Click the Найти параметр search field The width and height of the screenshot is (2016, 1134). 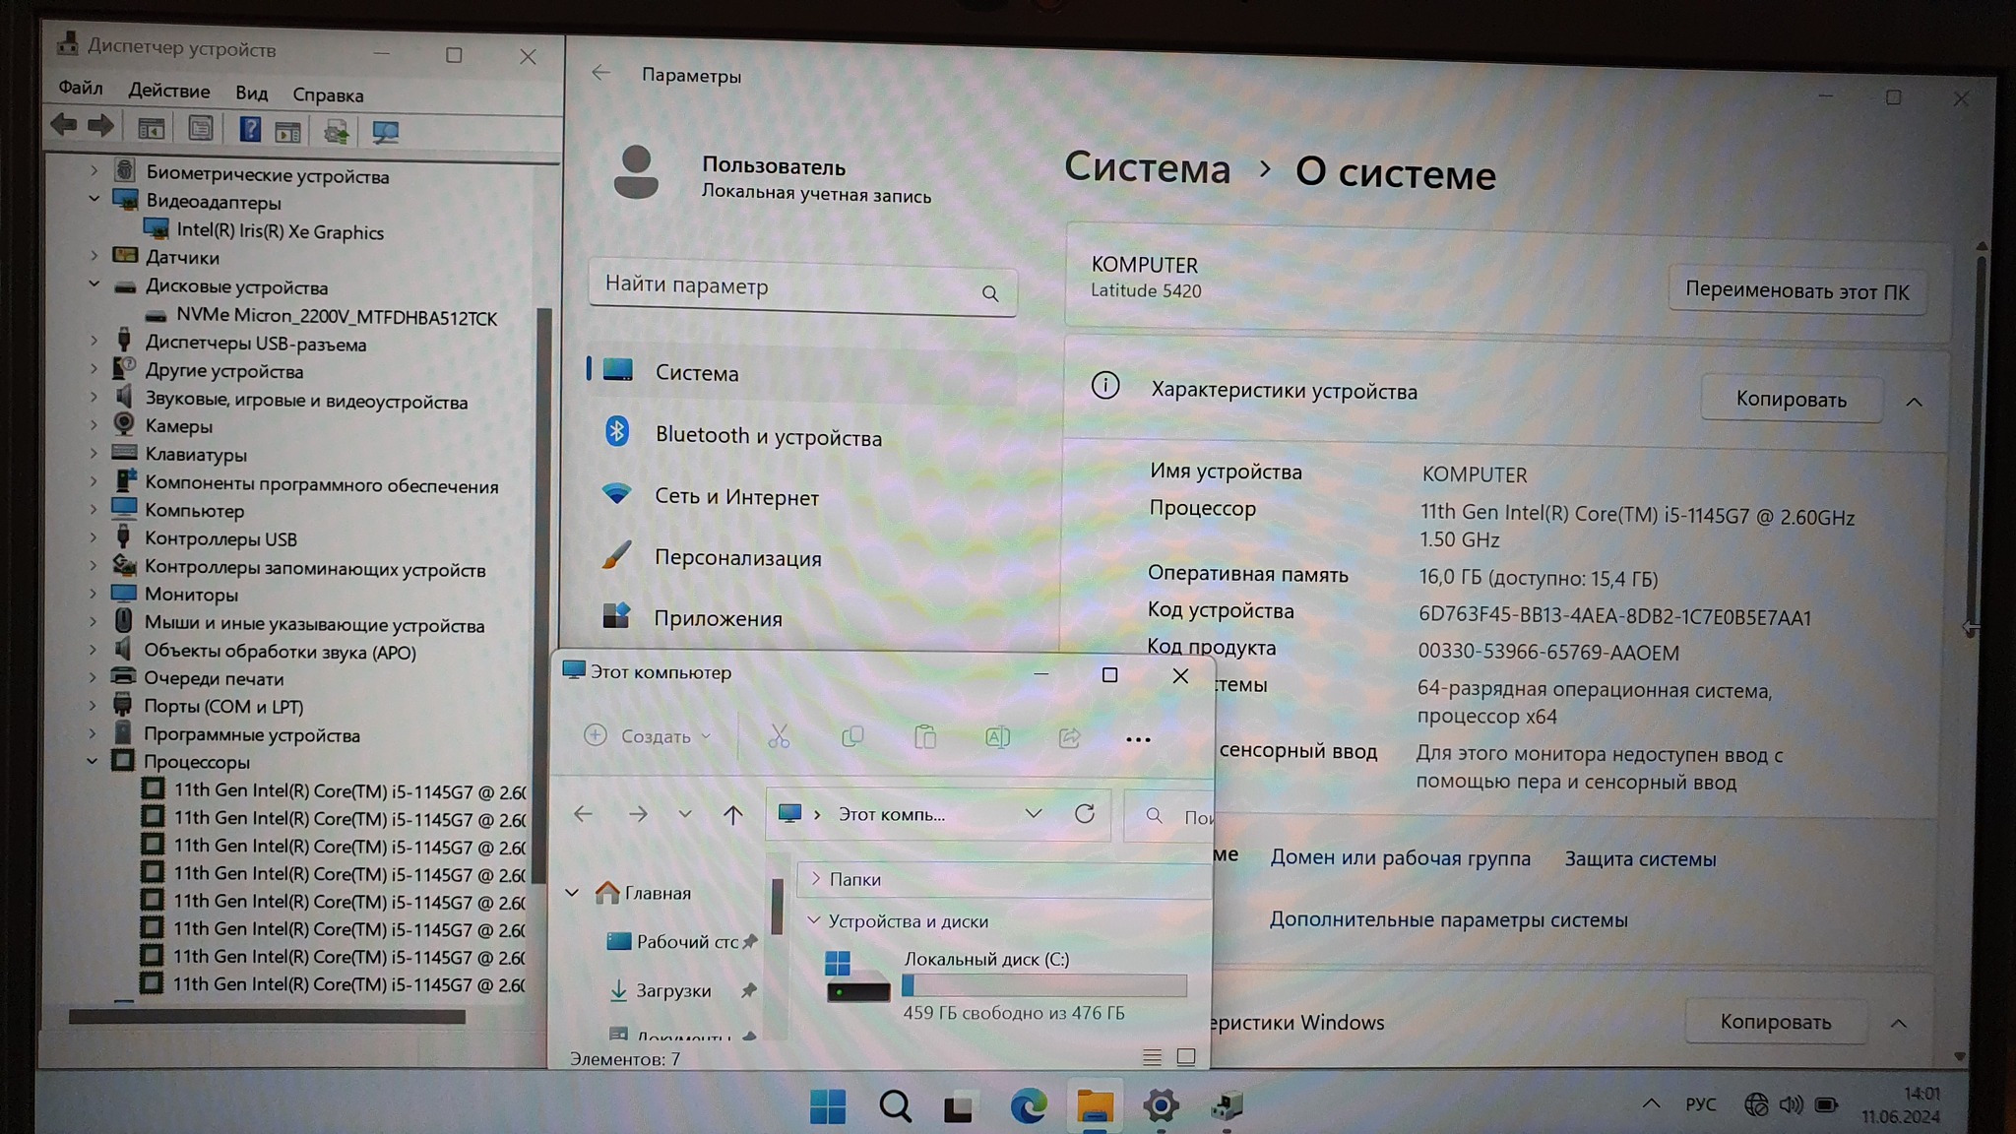[x=787, y=287]
